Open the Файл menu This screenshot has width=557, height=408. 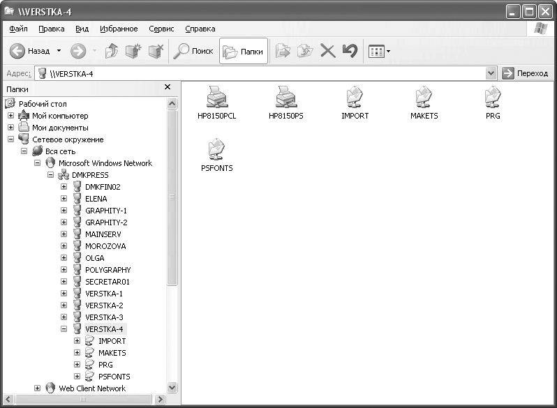(x=19, y=29)
